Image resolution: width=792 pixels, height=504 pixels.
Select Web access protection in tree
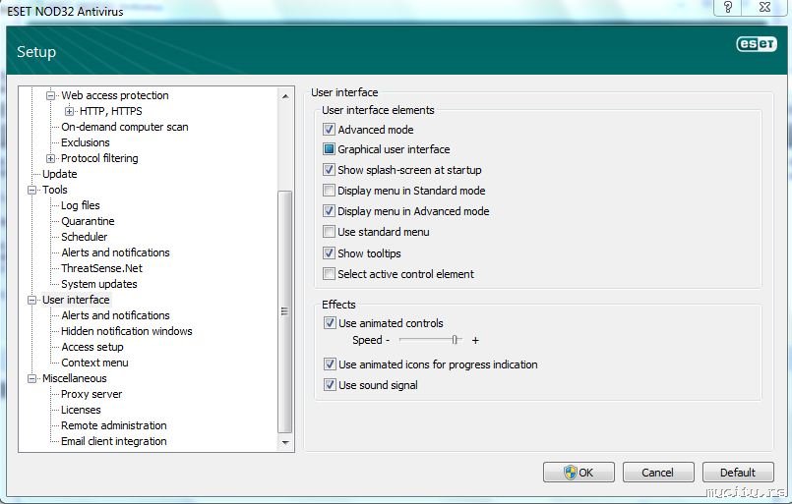point(115,95)
